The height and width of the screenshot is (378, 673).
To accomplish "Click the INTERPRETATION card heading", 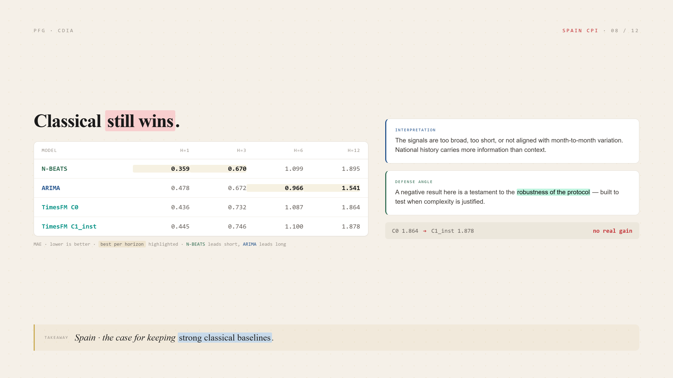I will (415, 130).
